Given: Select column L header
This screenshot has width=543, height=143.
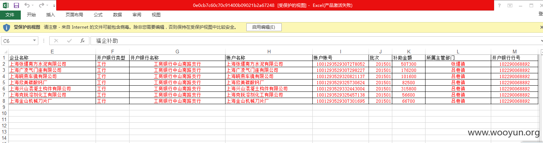Looking at the screenshot, I should tap(458, 52).
